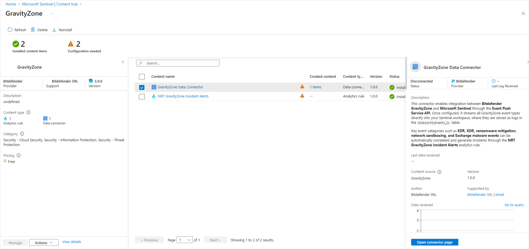Click the Manage button
The height and width of the screenshot is (249, 529).
click(15, 243)
